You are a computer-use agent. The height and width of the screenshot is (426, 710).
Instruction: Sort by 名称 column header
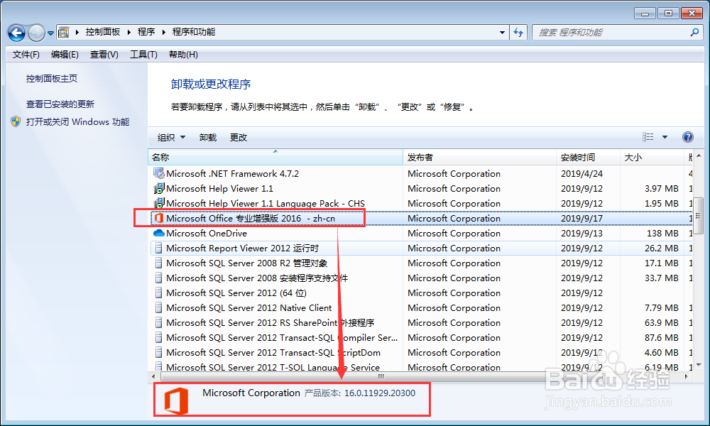click(275, 157)
